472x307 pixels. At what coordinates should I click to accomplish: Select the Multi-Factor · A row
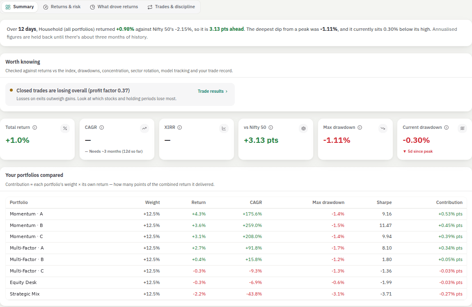236,248
